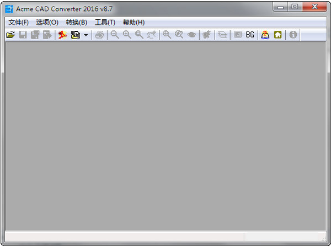Open the 文件(F) menu

point(18,23)
